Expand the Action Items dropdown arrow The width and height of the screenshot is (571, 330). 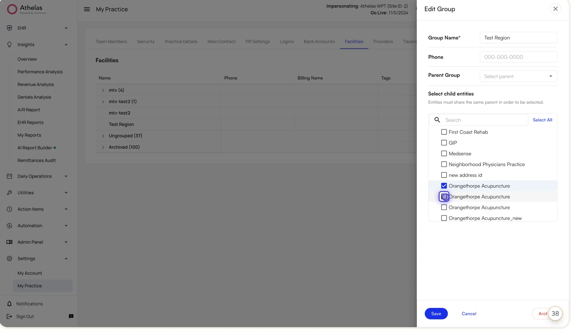(x=66, y=209)
